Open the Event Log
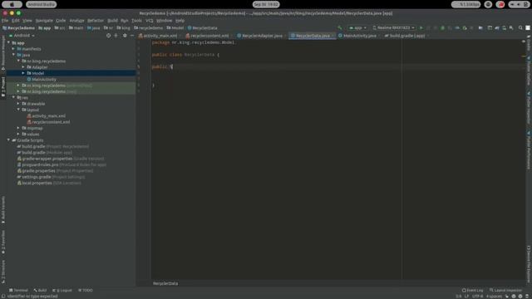The height and width of the screenshot is (299, 532). 472,290
